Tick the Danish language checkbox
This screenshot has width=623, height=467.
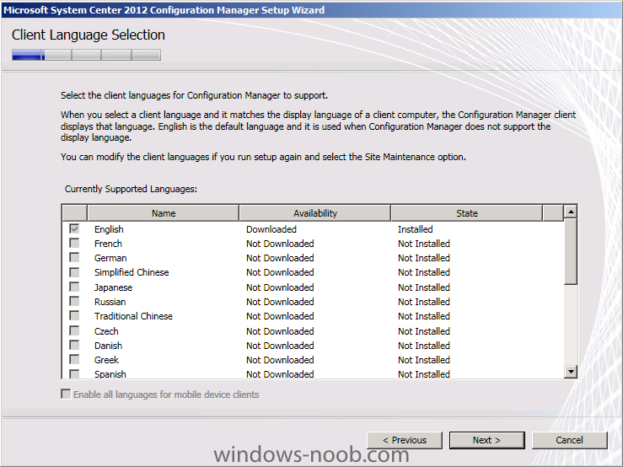pyautogui.click(x=74, y=345)
